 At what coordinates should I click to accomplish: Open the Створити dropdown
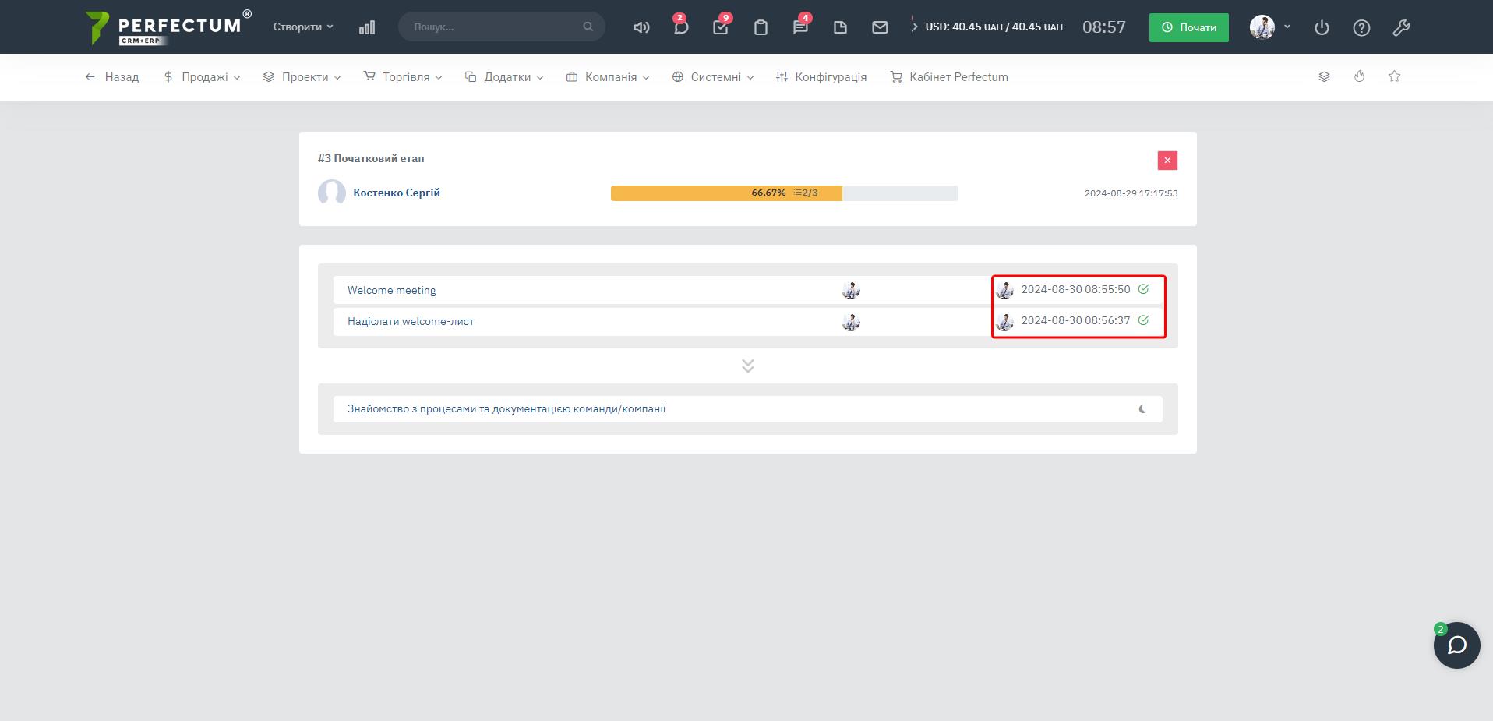(303, 27)
